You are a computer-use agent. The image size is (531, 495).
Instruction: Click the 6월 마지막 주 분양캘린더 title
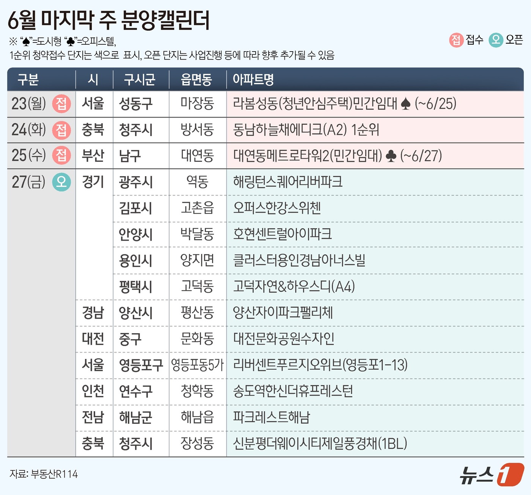coord(108,20)
